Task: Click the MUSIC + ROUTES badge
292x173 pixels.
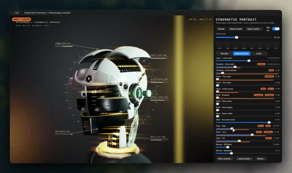Action: (x=22, y=19)
